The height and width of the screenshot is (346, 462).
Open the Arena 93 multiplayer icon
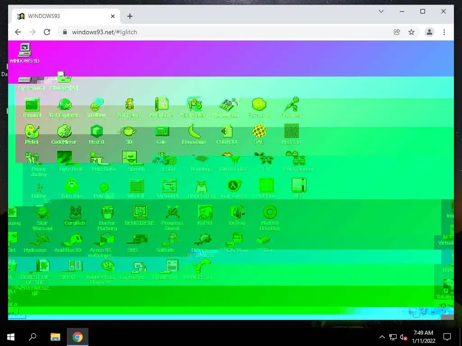coord(104,240)
